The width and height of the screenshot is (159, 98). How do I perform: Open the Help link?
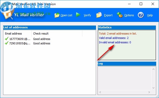[x=150, y=15]
